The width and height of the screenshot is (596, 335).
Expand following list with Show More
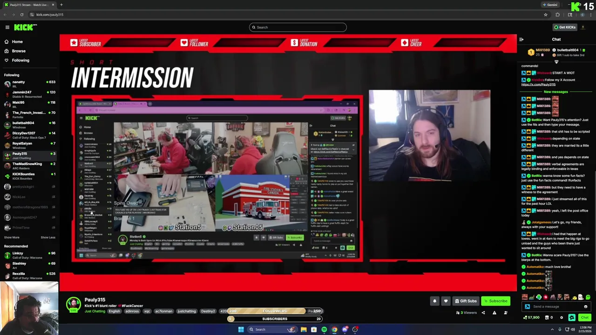click(x=12, y=237)
